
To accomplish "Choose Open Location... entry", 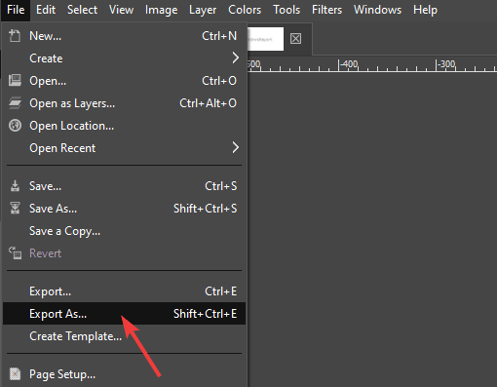I will (x=124, y=126).
